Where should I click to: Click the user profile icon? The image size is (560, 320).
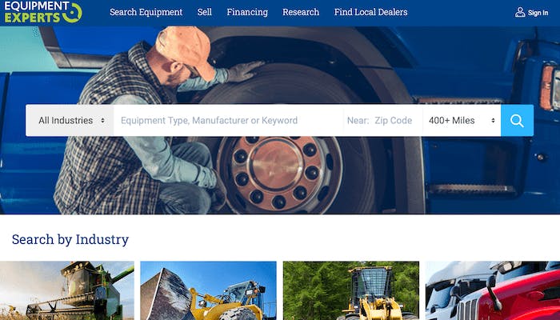pos(520,13)
